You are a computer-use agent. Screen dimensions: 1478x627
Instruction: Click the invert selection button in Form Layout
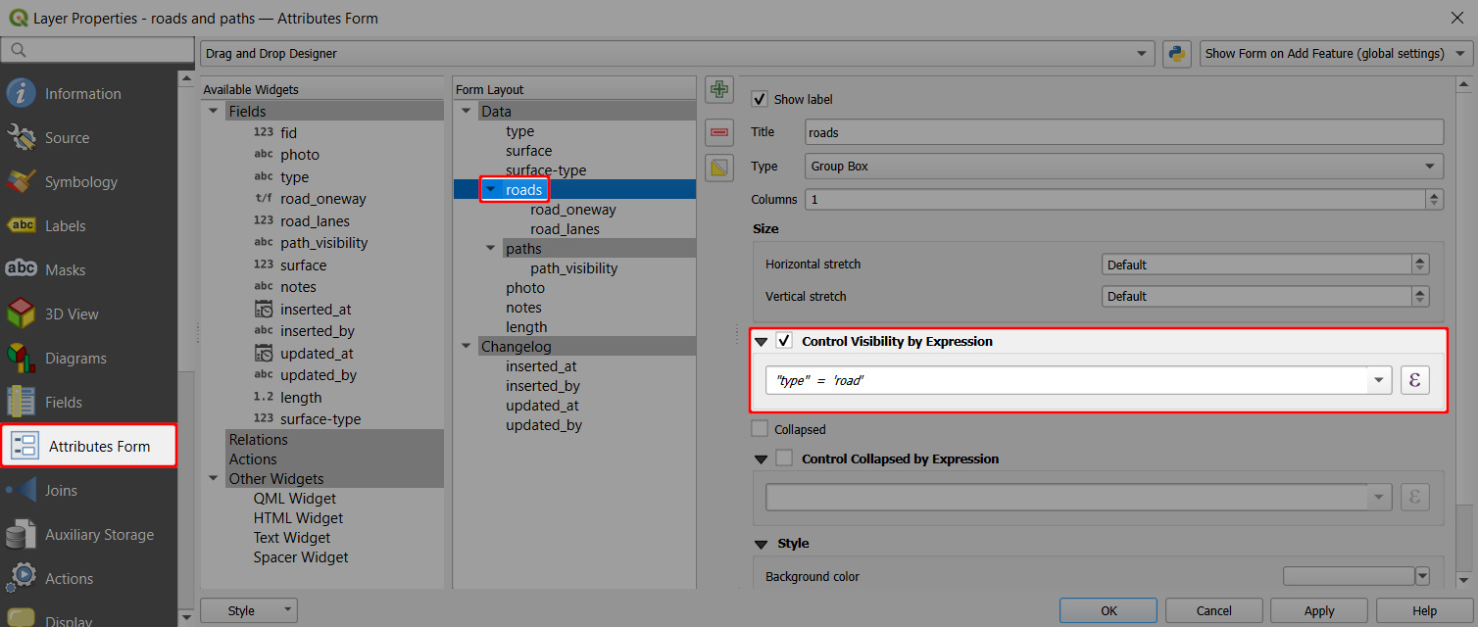[719, 168]
